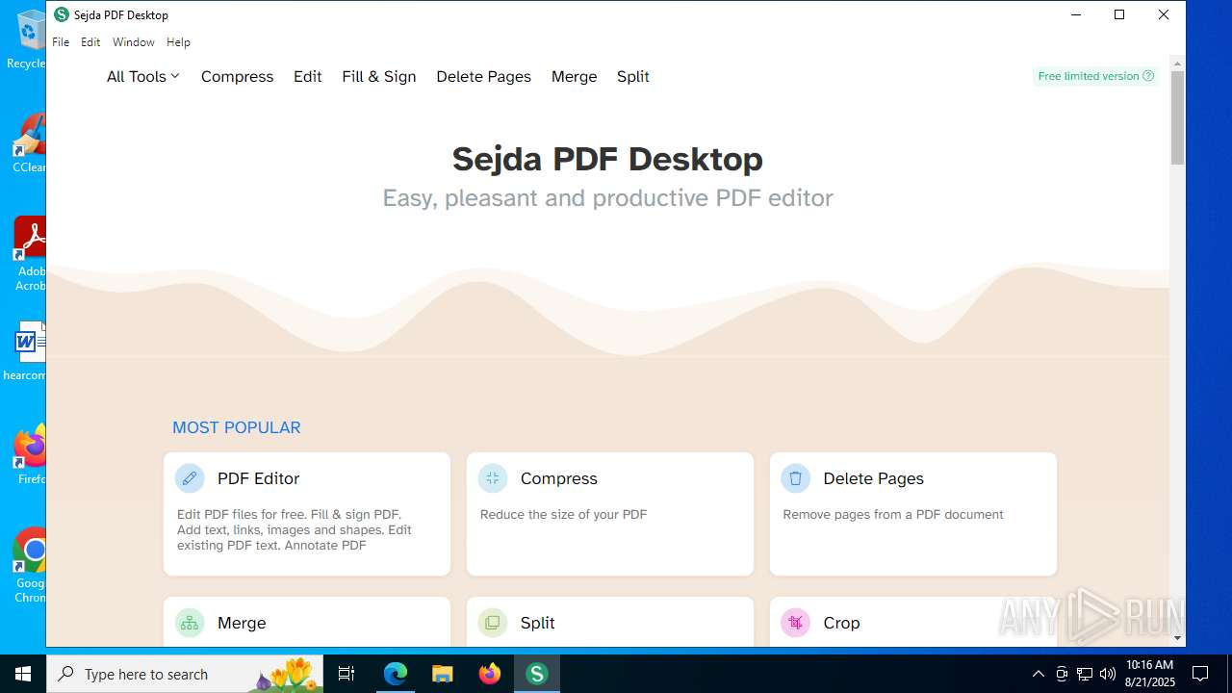Click the network tray icon
The width and height of the screenshot is (1232, 693).
tap(1085, 674)
